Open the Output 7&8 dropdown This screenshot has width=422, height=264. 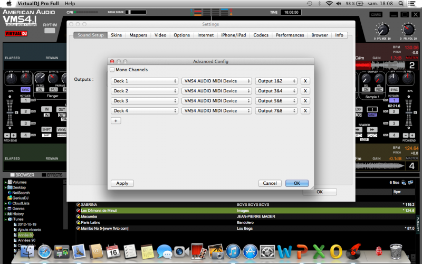coord(276,111)
